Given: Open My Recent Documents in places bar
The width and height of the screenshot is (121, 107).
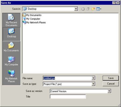Looking at the screenshot, I should click(x=11, y=20).
